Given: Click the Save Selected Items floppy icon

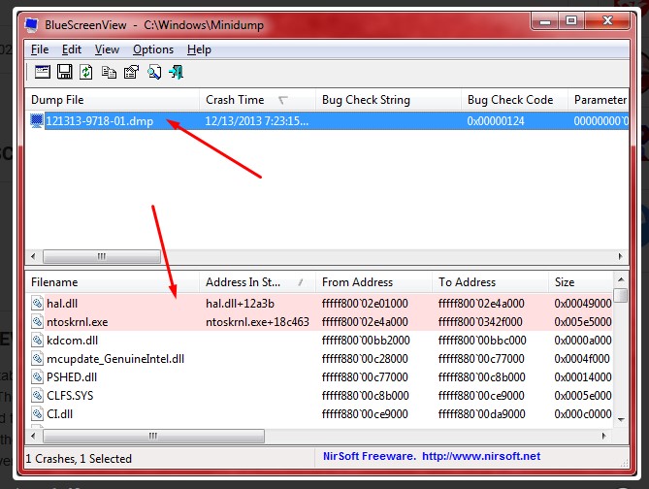Looking at the screenshot, I should point(65,72).
